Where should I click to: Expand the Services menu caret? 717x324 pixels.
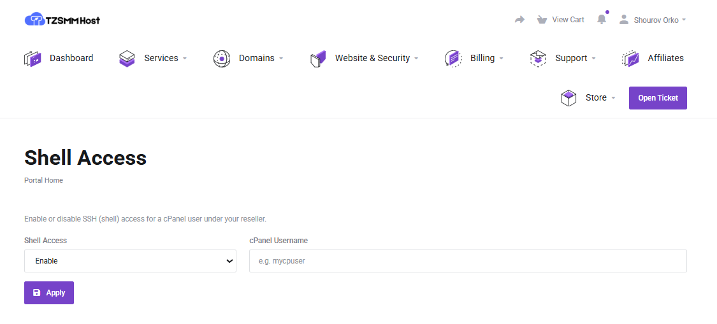pyautogui.click(x=185, y=59)
